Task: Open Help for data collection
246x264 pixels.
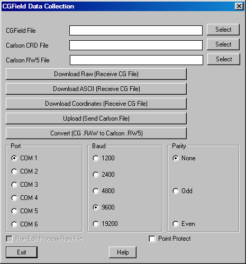Action: pyautogui.click(x=123, y=252)
